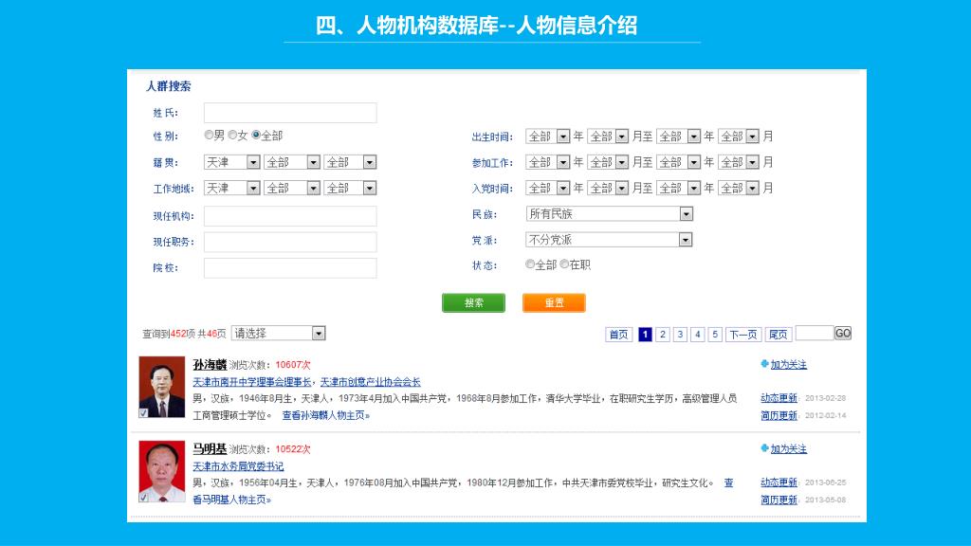Select the 男 gender radio button
Viewport: 971px width, 546px height.
pos(210,136)
